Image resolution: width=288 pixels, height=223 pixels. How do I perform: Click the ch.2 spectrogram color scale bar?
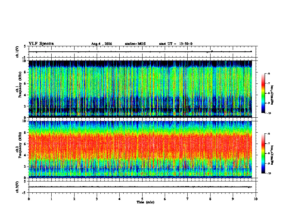(263, 153)
